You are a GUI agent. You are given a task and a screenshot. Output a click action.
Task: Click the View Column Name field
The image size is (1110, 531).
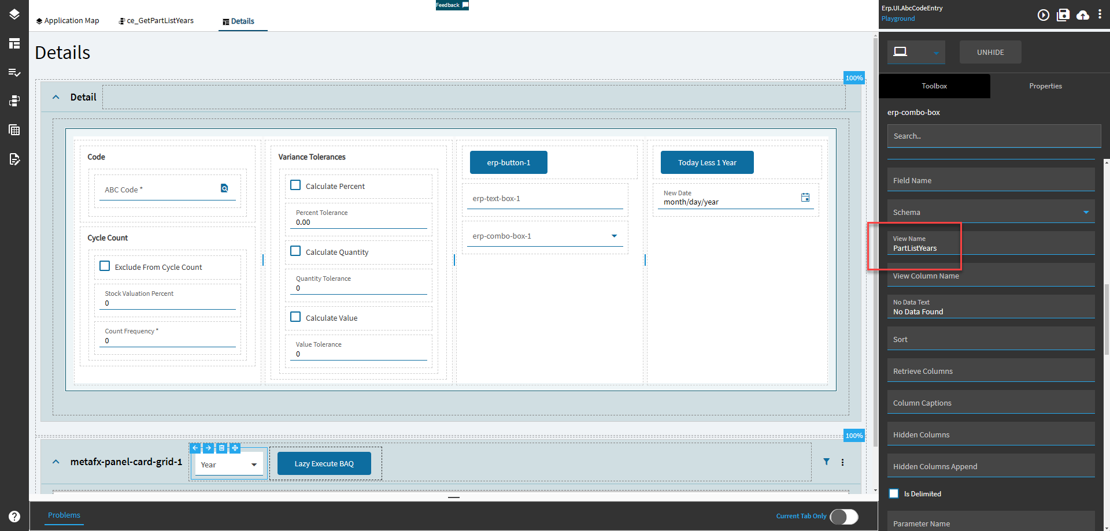[991, 275]
